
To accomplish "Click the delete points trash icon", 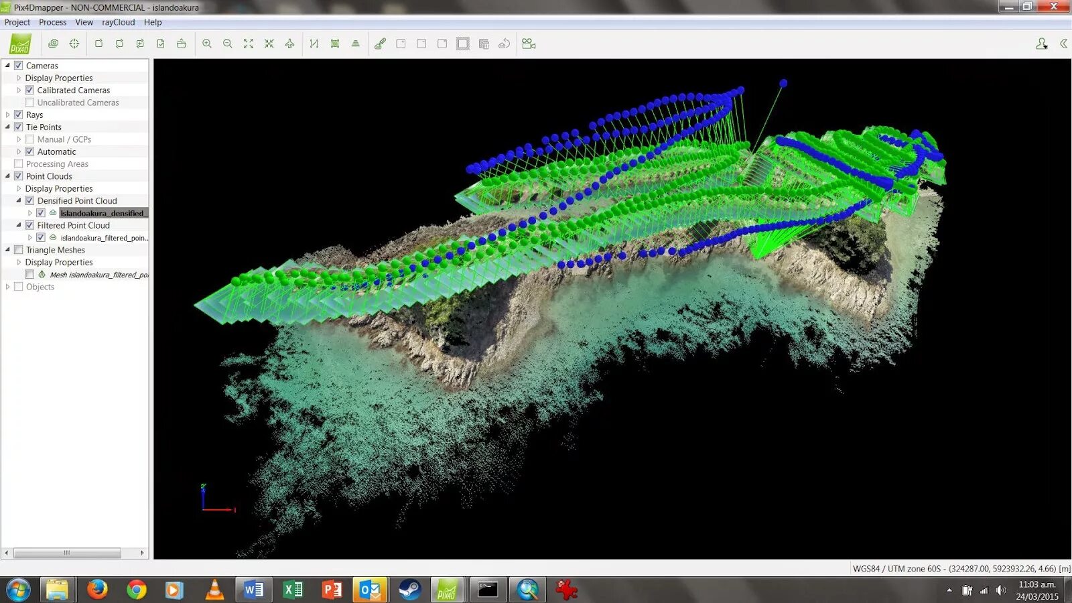I will click(x=484, y=44).
